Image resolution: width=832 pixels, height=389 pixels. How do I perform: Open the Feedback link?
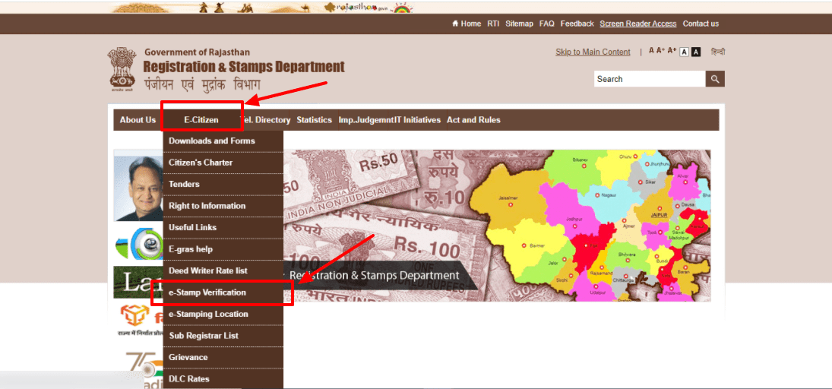pyautogui.click(x=577, y=24)
